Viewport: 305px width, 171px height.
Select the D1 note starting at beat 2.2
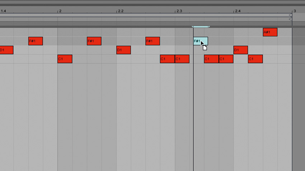pyautogui.click(x=123, y=50)
